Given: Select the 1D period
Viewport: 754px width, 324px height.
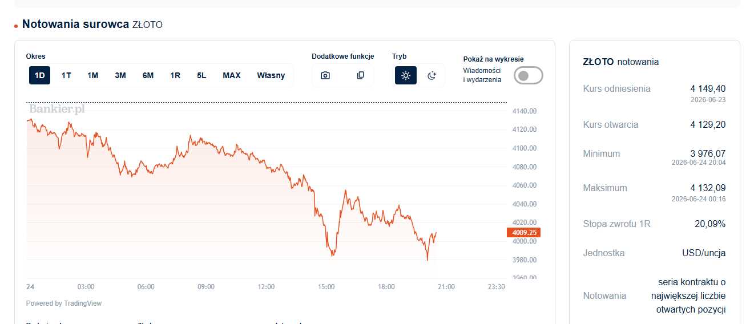Looking at the screenshot, I should [x=39, y=75].
